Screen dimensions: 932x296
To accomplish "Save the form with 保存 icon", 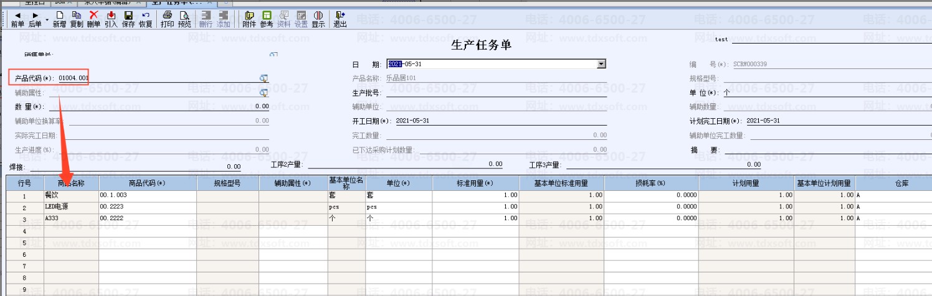I will (x=128, y=19).
